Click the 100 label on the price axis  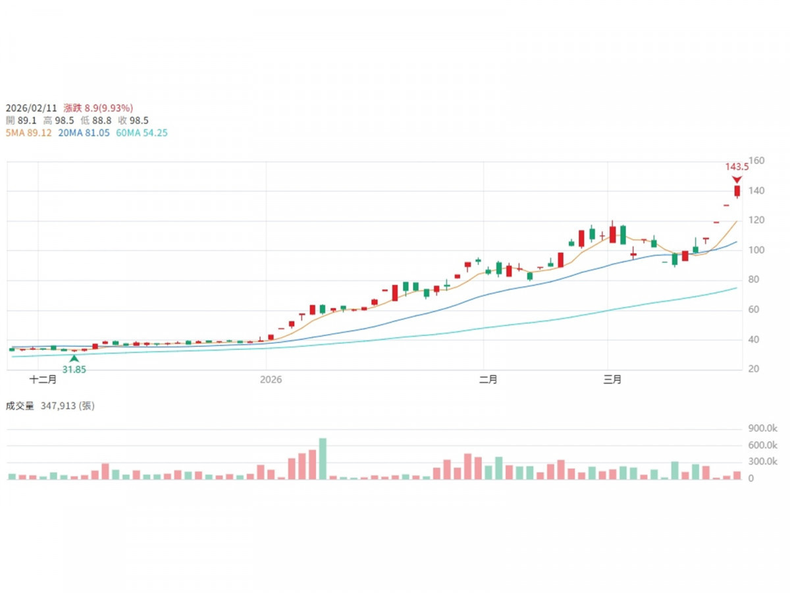pyautogui.click(x=756, y=250)
